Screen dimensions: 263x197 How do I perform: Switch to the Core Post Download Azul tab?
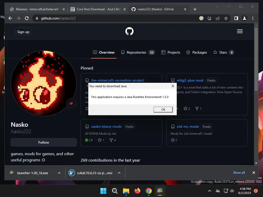pos(98,9)
